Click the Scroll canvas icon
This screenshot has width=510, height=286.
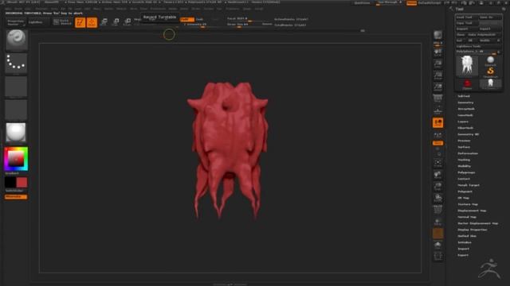click(437, 52)
